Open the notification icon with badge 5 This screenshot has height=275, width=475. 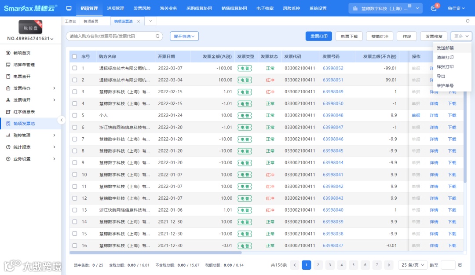[434, 8]
